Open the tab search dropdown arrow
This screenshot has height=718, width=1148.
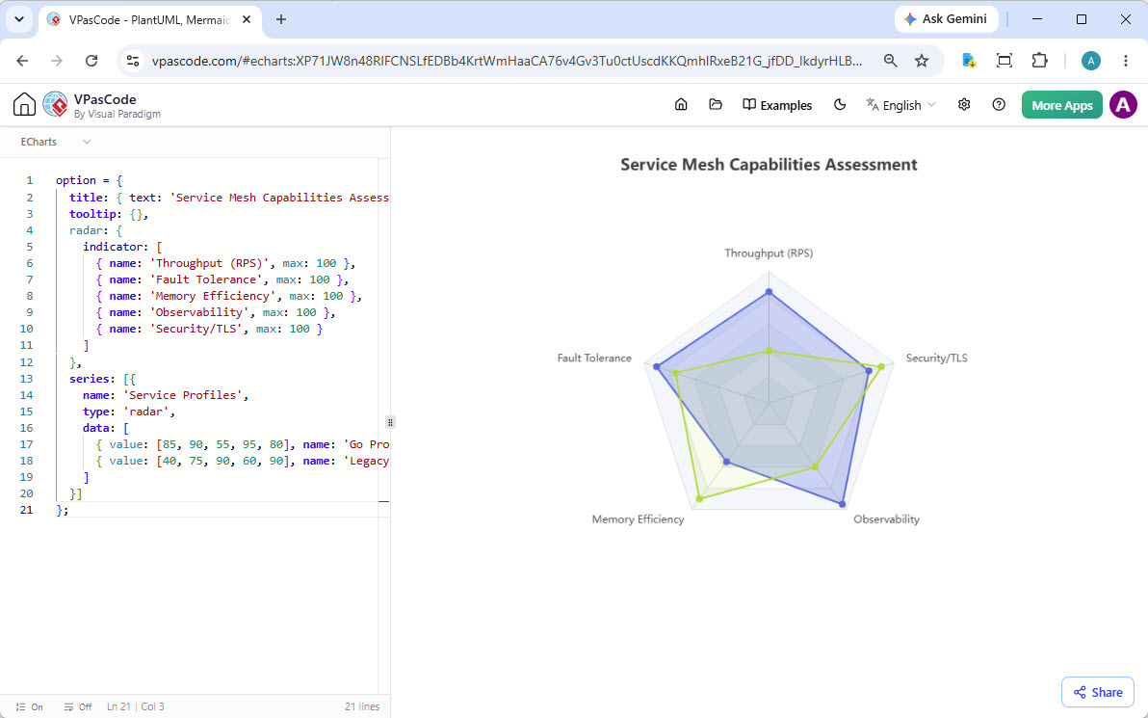19,20
